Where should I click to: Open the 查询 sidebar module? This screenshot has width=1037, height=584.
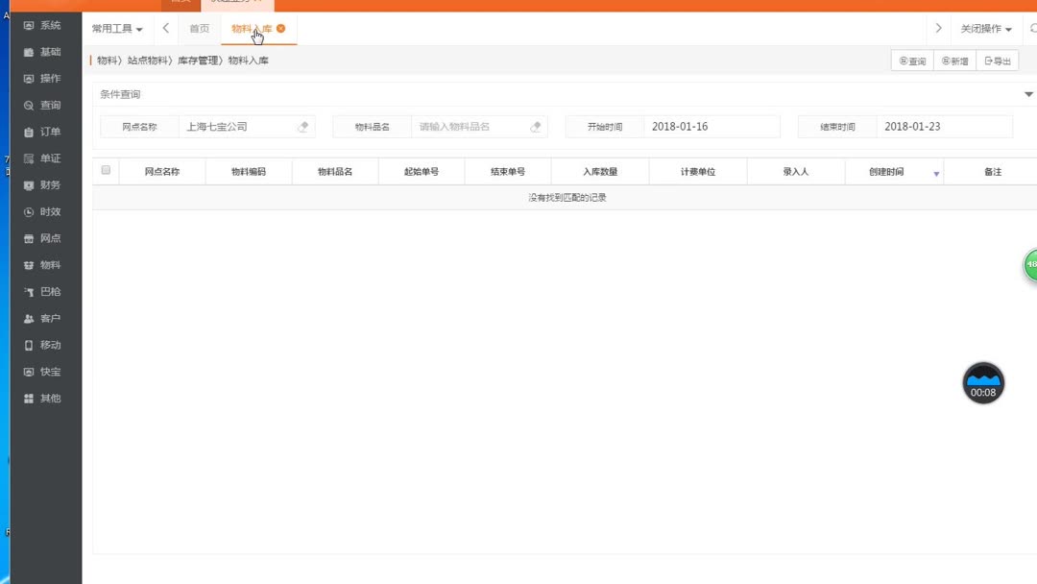(x=44, y=105)
